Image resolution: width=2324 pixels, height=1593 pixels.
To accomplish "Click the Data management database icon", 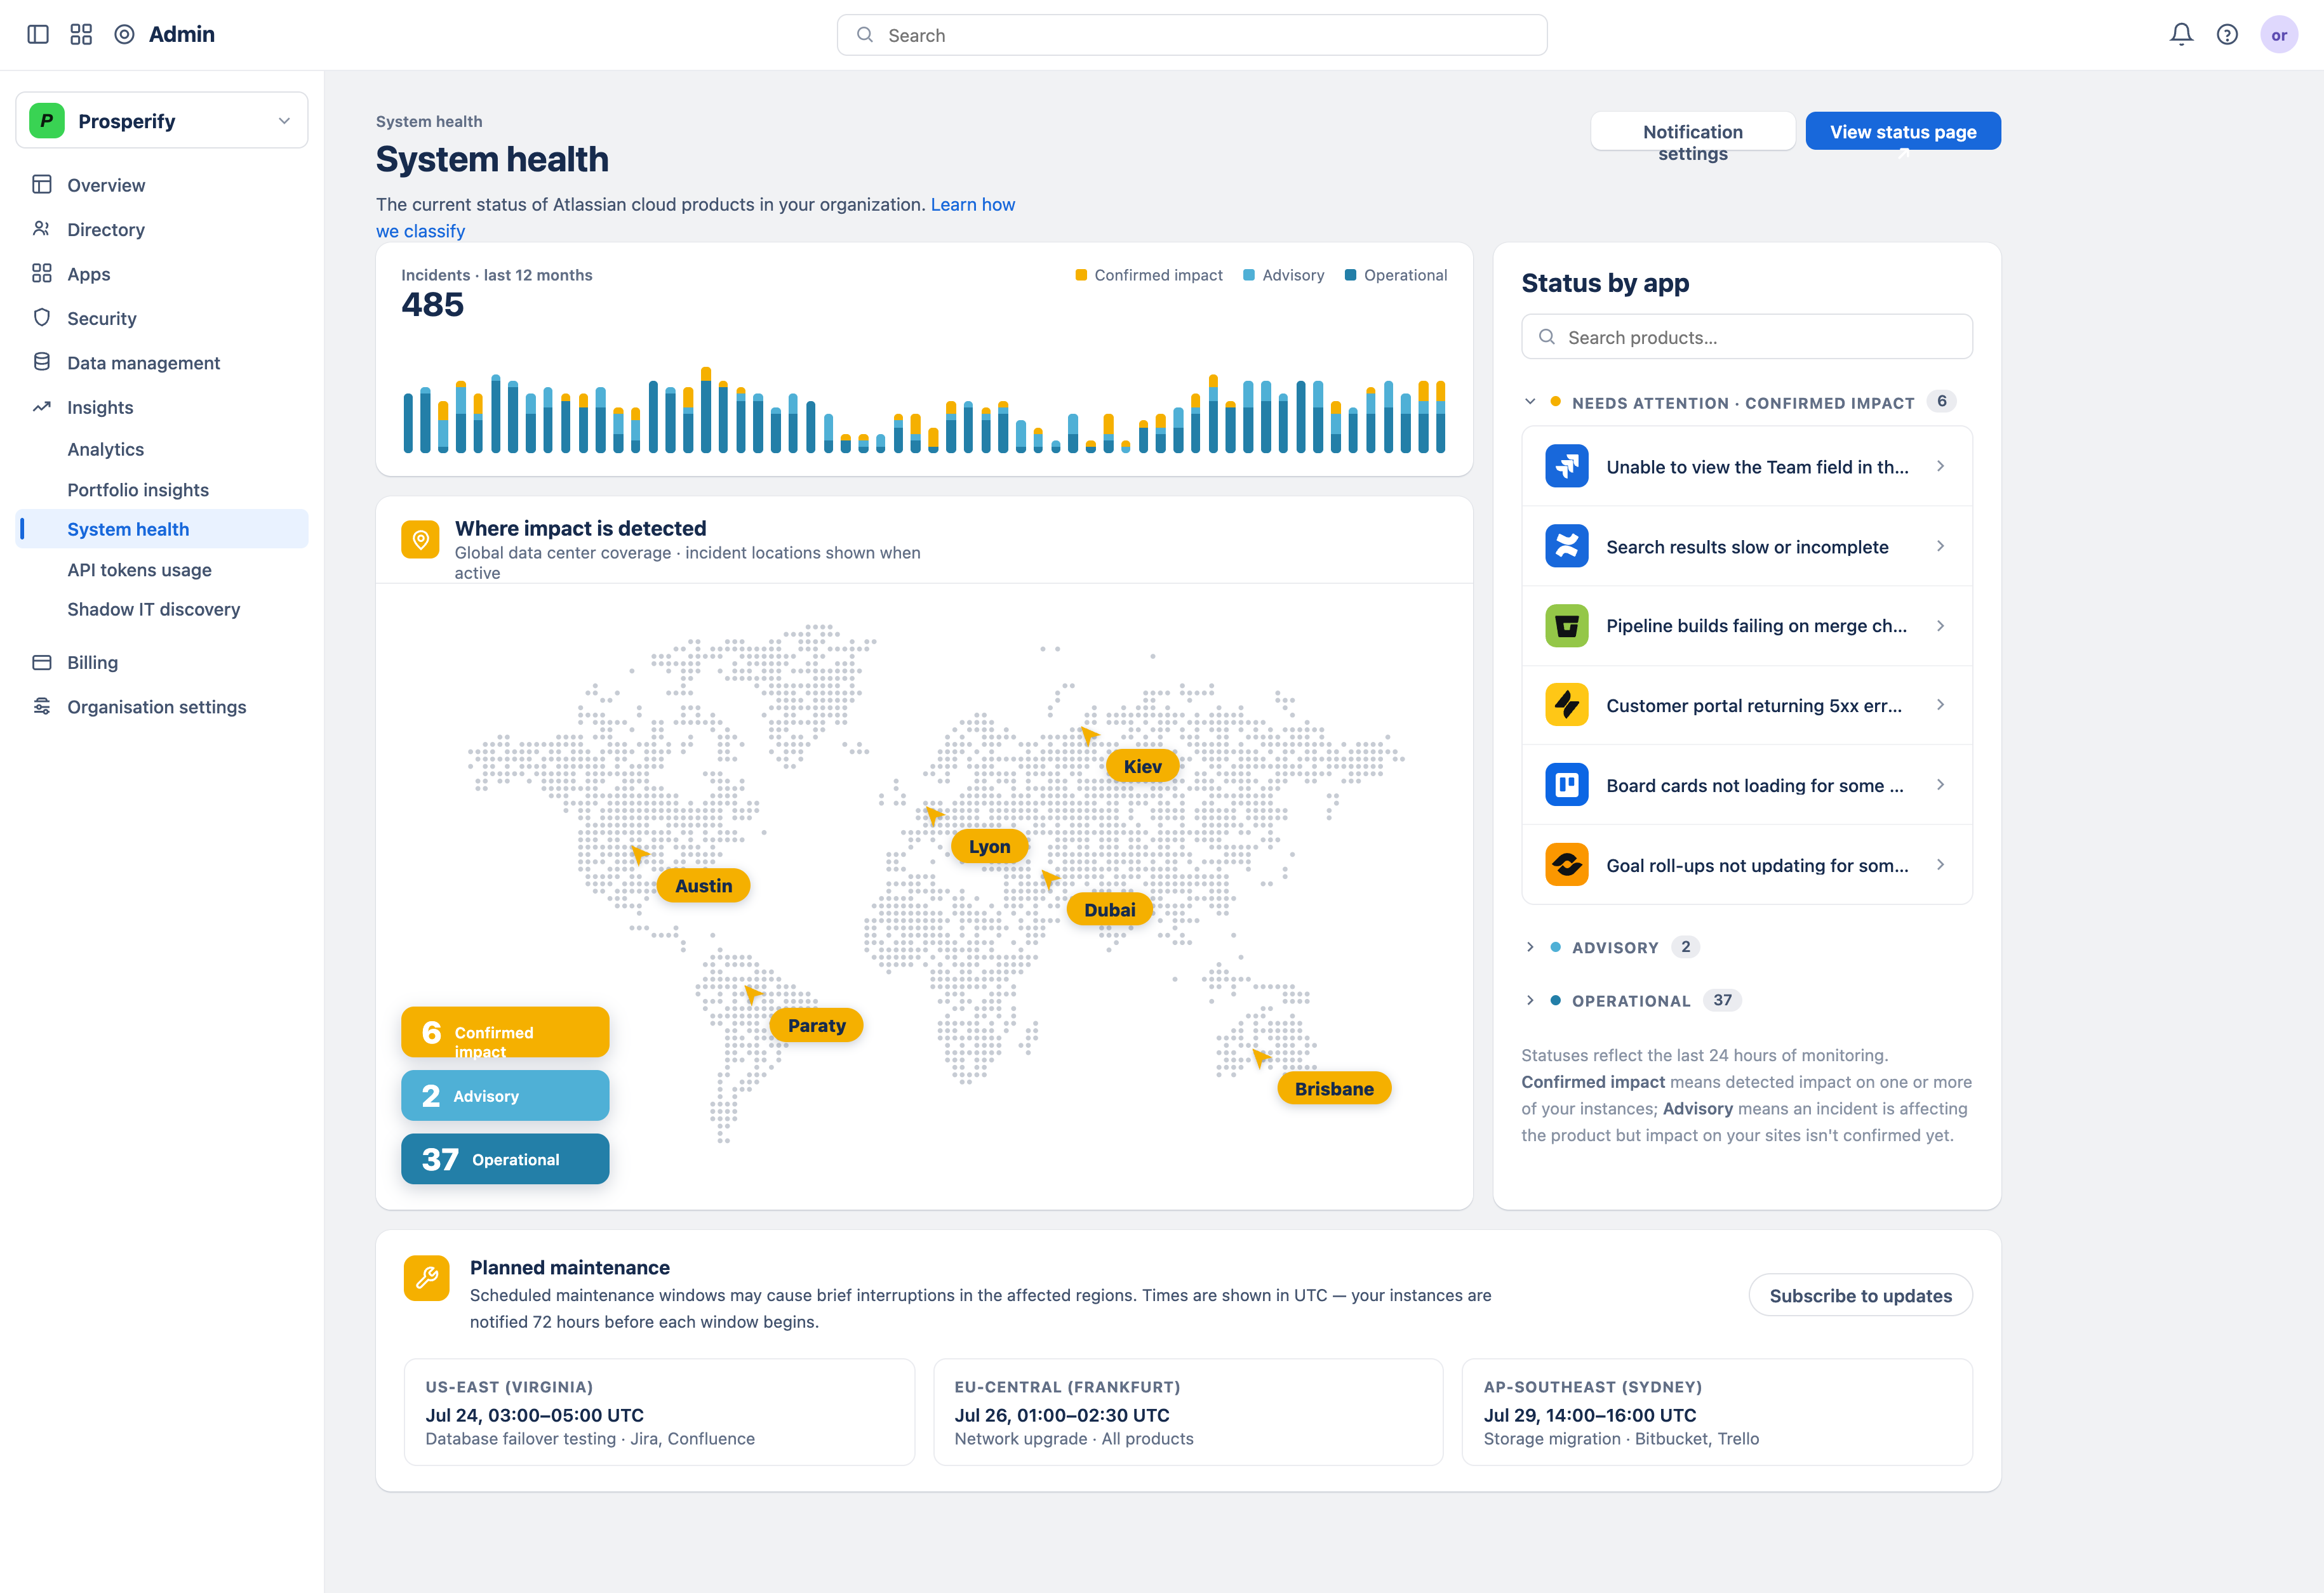I will click(x=41, y=362).
